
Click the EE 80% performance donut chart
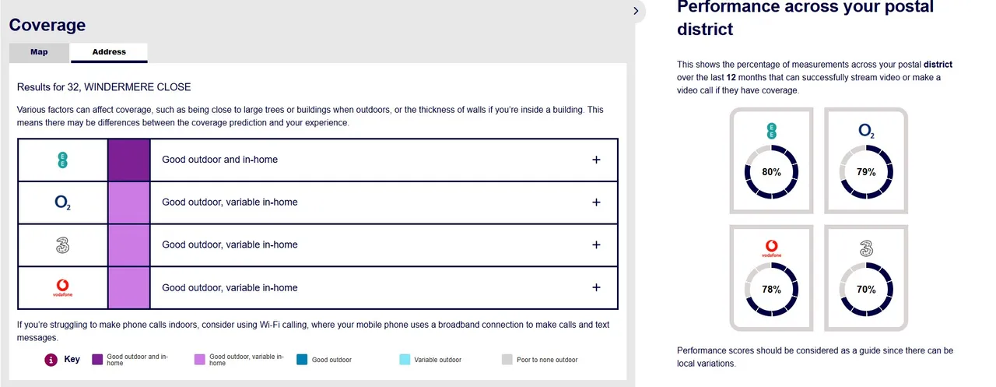click(771, 172)
